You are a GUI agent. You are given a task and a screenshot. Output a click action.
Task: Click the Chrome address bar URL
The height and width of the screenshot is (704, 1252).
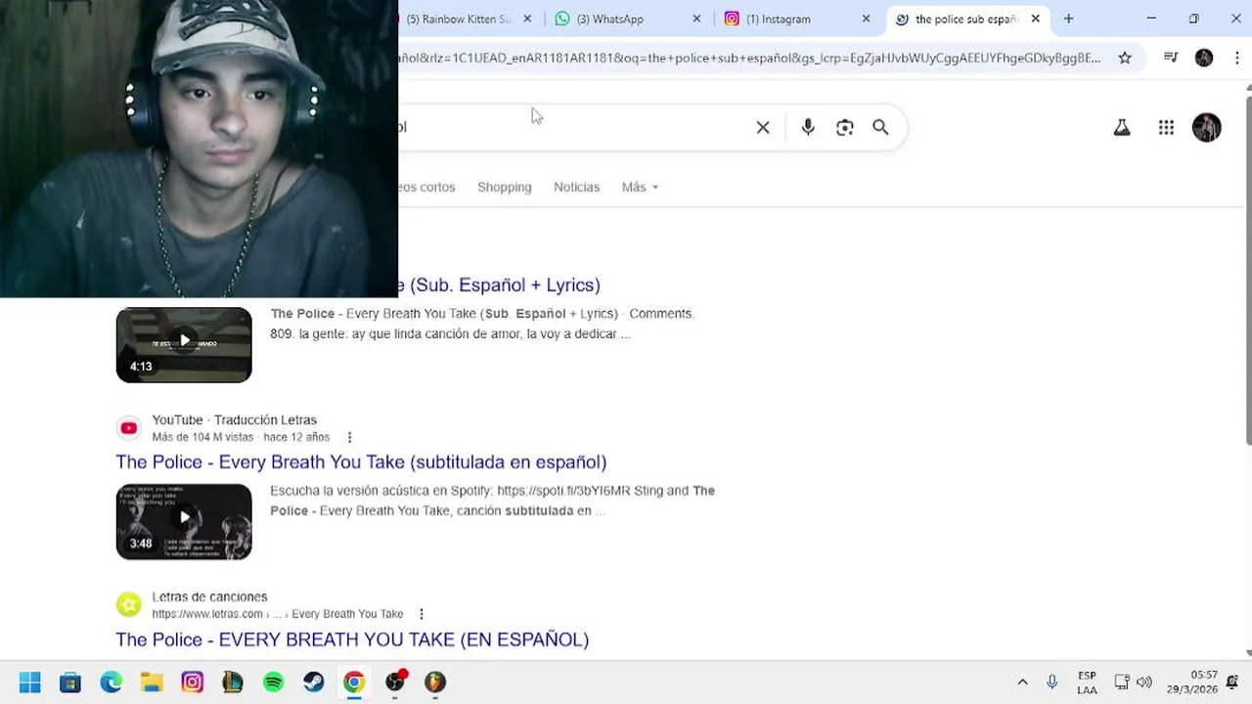point(749,58)
